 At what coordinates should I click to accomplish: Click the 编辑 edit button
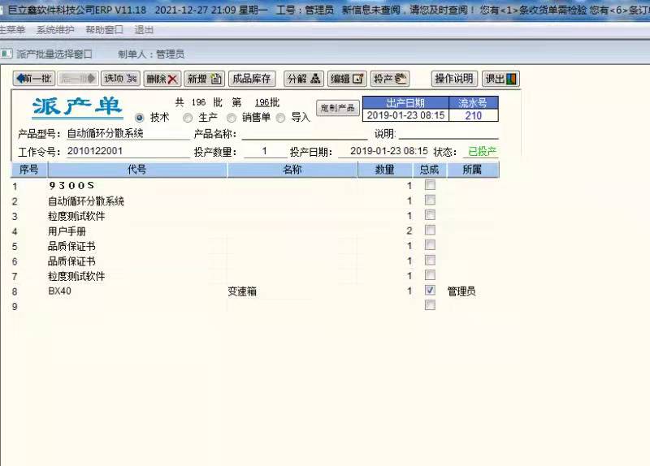[348, 79]
